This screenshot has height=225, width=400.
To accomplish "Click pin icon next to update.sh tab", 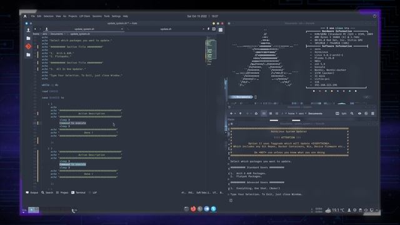I will click(208, 29).
